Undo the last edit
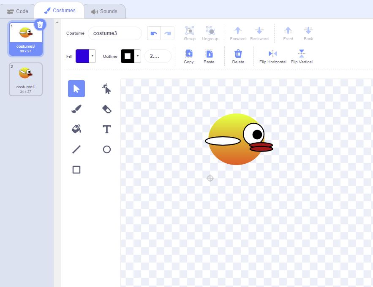Screen dimensions: 373x287 pyautogui.click(x=154, y=33)
